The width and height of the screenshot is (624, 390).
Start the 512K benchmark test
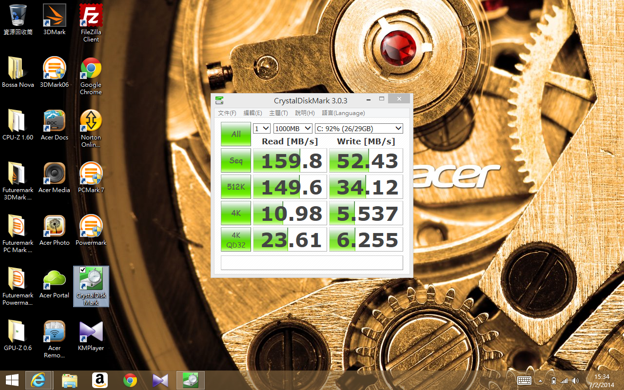[236, 187]
